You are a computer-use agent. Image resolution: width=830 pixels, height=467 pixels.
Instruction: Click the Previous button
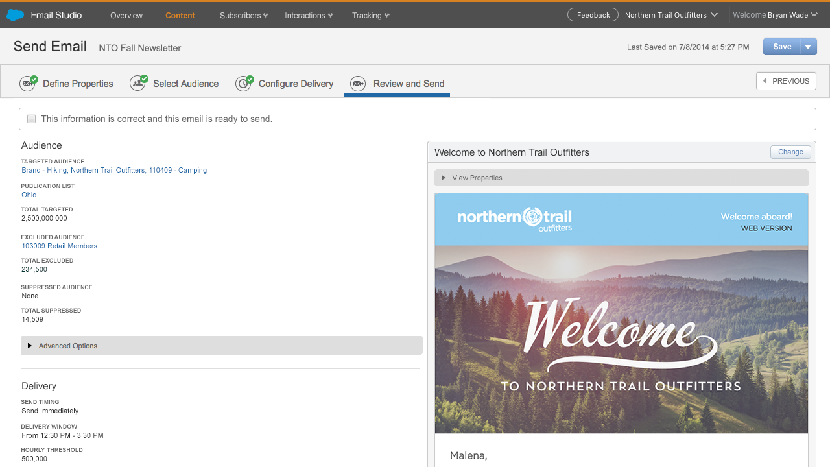click(x=786, y=81)
